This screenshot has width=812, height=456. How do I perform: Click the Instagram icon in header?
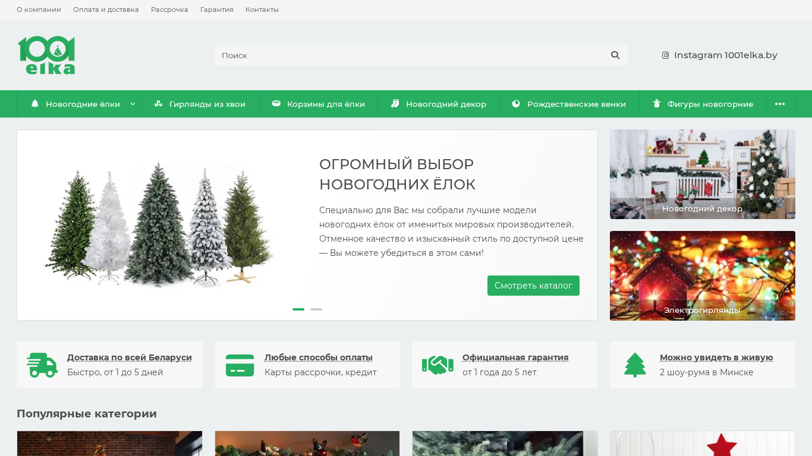click(666, 55)
